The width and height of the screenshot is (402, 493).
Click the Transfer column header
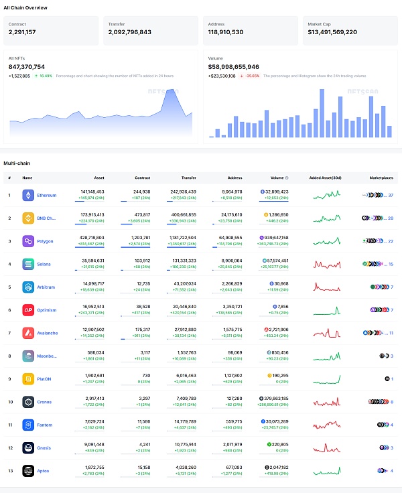[x=189, y=178]
